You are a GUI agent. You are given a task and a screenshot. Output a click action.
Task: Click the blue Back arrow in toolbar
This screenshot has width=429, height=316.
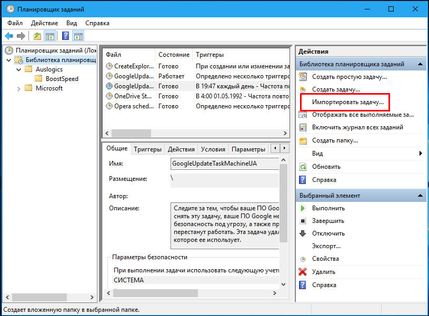point(9,36)
